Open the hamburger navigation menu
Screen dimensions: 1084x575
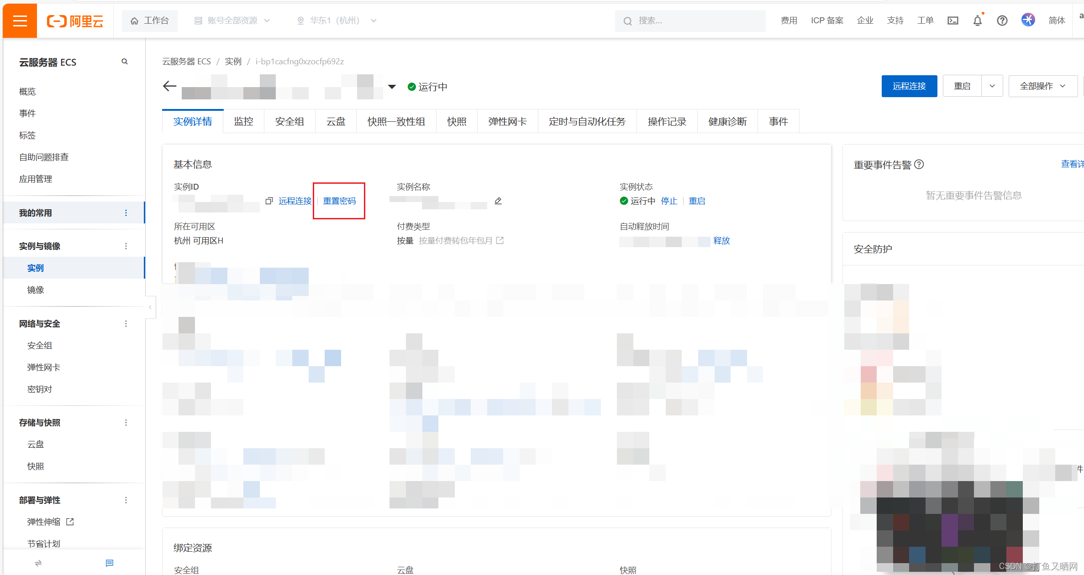(x=20, y=21)
